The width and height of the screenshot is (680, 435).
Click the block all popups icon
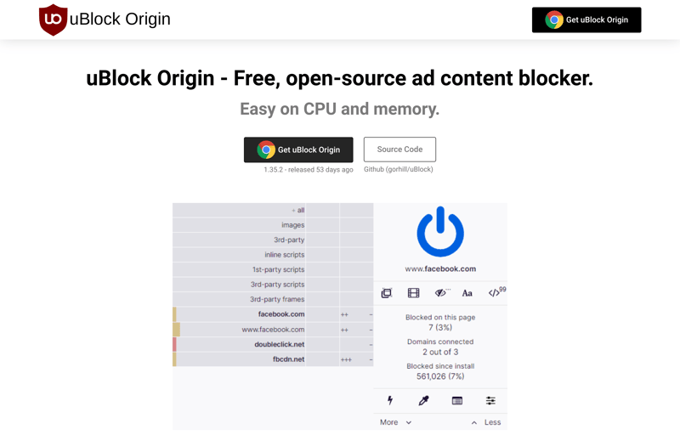(387, 293)
